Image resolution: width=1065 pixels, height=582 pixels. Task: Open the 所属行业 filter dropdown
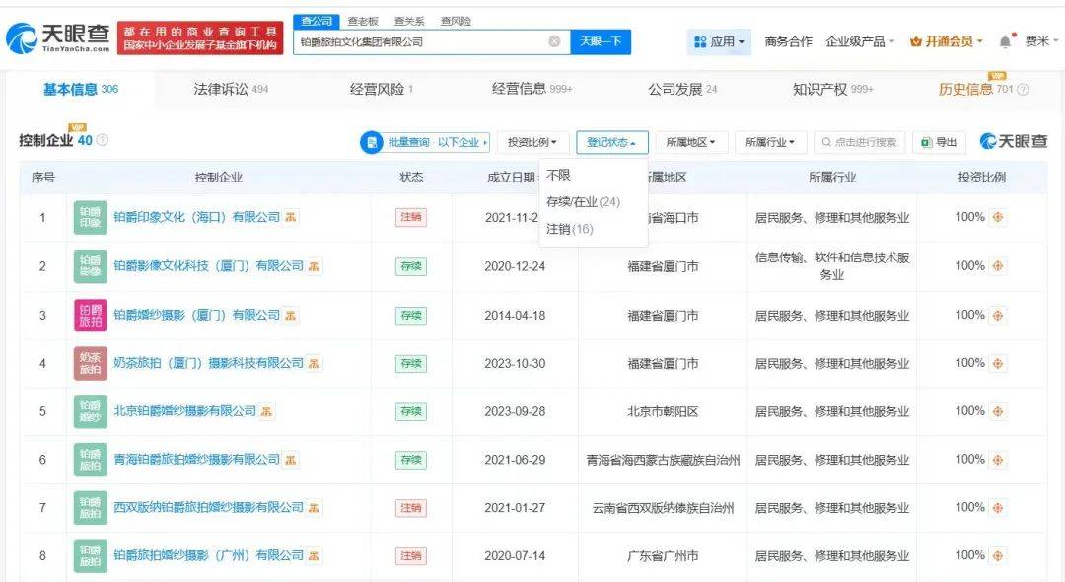[770, 142]
